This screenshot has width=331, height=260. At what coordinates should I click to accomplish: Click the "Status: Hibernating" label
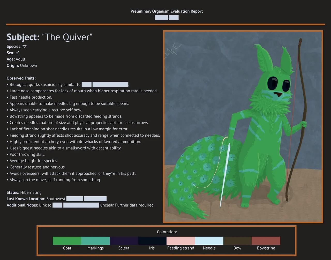click(24, 192)
